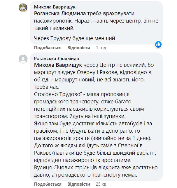Screen dimensions: 177x188
Task: Like the comment posted 25 хв ago
Action: point(48,184)
